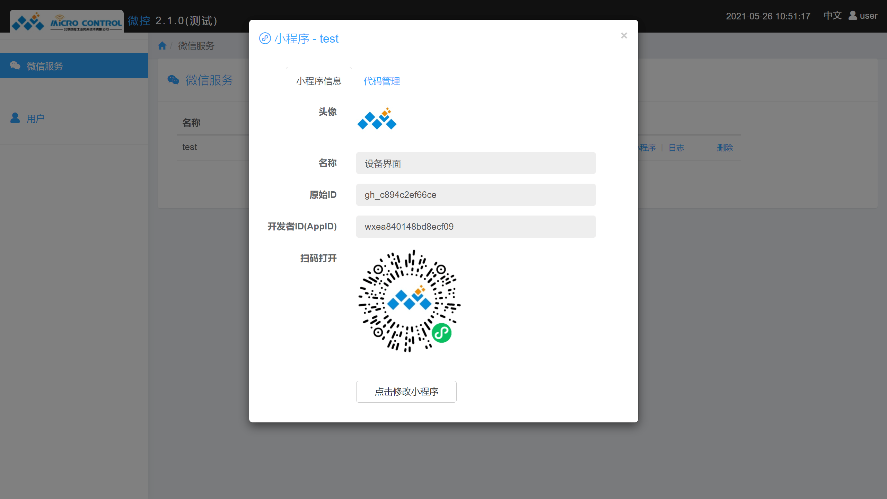Image resolution: width=887 pixels, height=499 pixels.
Task: Click the Micro Control logo in the header
Action: pyautogui.click(x=66, y=21)
